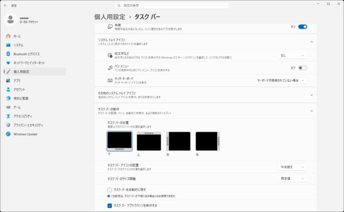Image resolution: width=344 pixels, height=212 pixels.
Task: Click the ホーム house icon
Action: [8, 36]
